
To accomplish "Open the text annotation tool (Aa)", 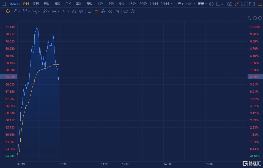I will pos(74,11).
